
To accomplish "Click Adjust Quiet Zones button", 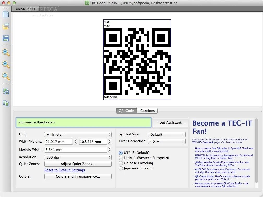I will [78, 164].
